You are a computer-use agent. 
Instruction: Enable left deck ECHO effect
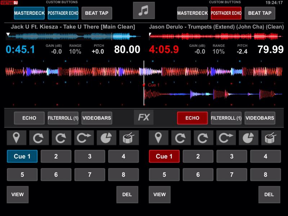[29, 118]
